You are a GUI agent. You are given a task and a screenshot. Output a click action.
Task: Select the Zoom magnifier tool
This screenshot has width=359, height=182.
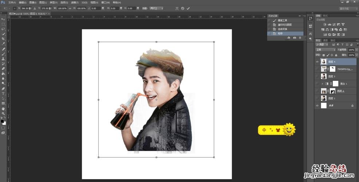click(x=3, y=114)
